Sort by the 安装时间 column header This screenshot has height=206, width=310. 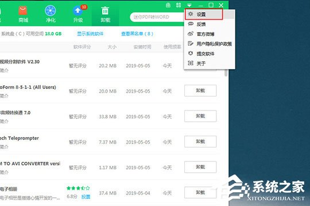pyautogui.click(x=142, y=47)
